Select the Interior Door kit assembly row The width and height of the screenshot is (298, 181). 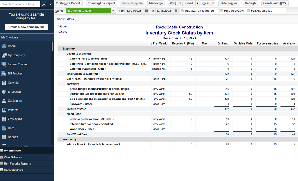pos(177,144)
